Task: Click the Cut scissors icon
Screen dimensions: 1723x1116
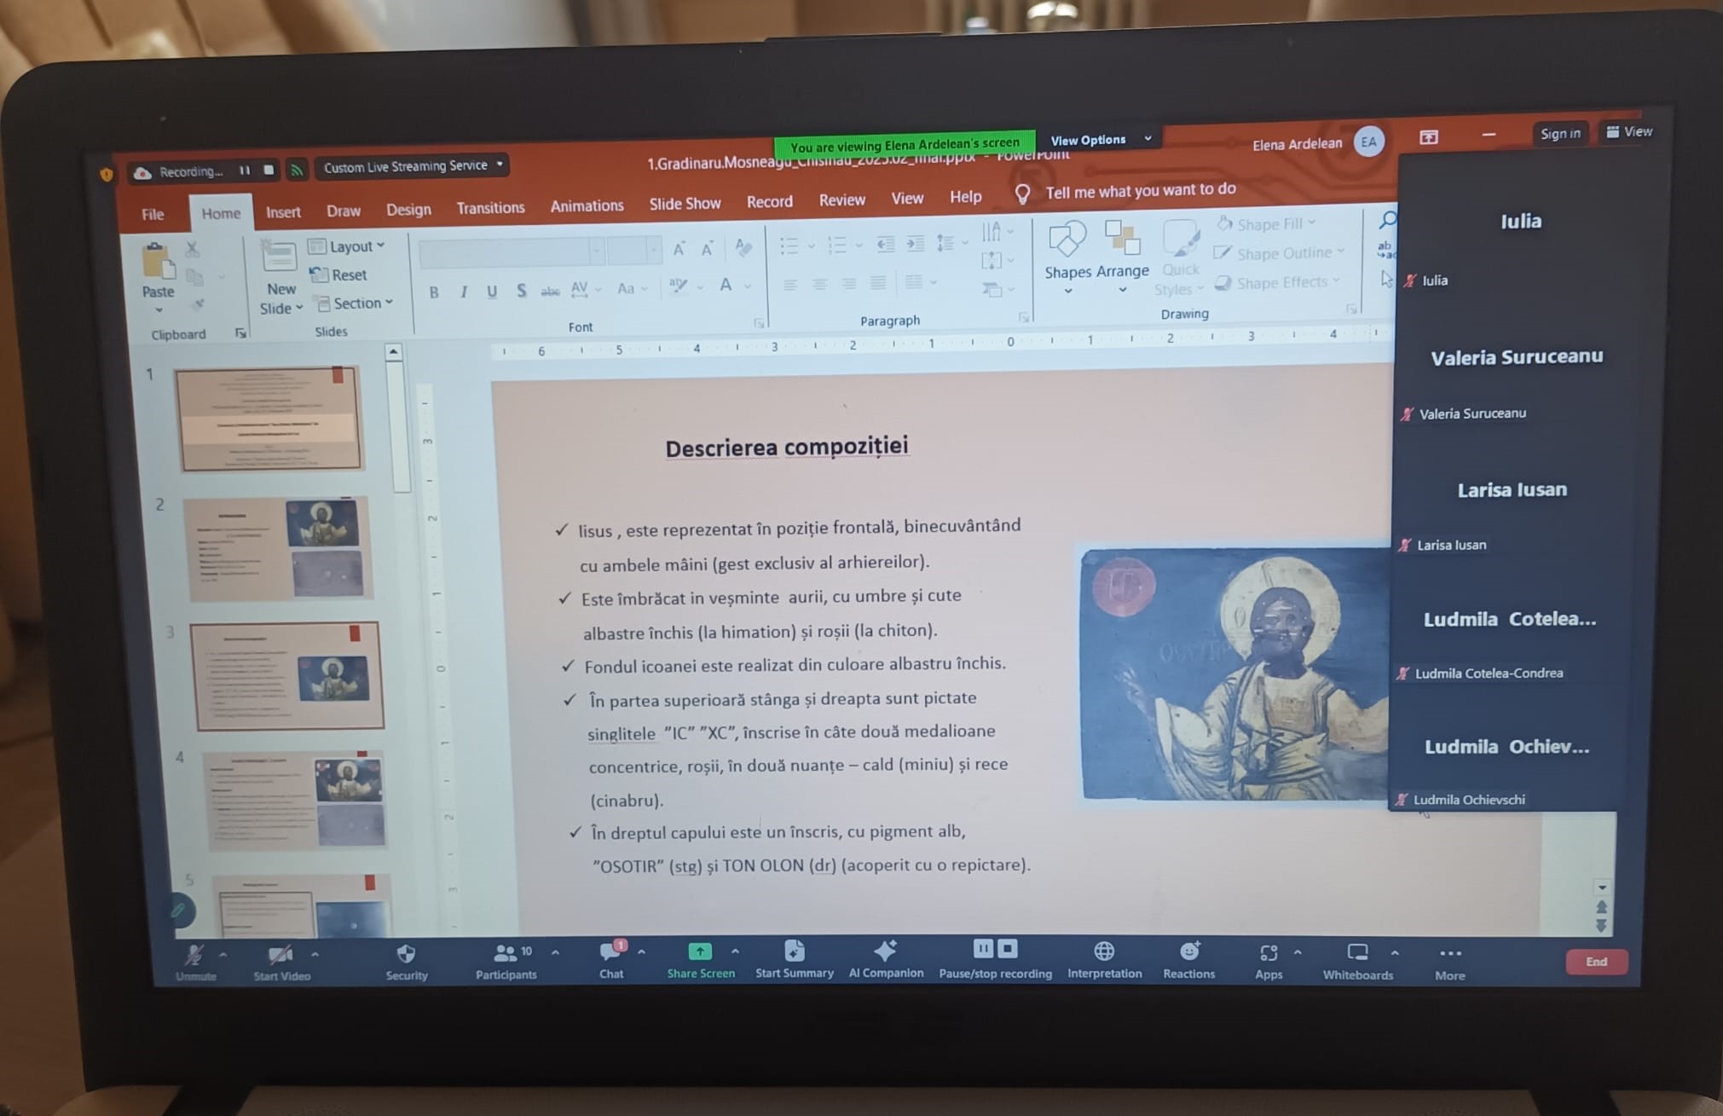Action: point(193,249)
